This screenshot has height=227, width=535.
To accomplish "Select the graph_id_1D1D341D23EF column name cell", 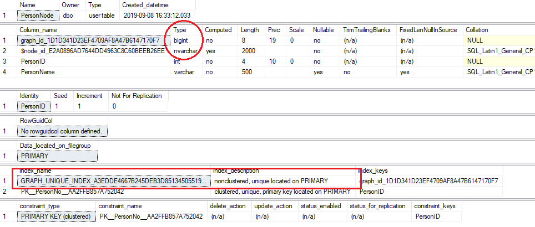I will [92, 40].
